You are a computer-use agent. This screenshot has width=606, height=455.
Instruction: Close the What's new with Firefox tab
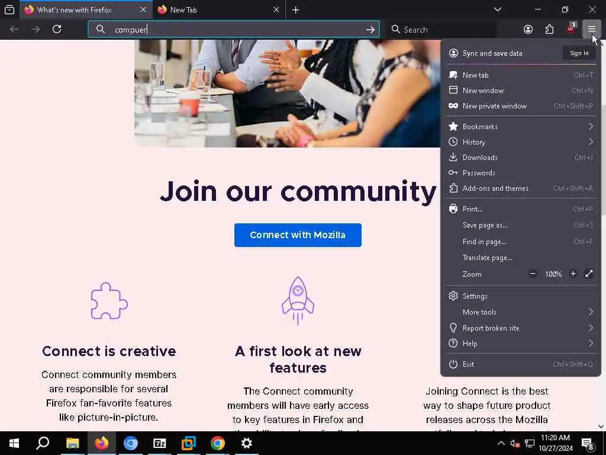pos(143,9)
